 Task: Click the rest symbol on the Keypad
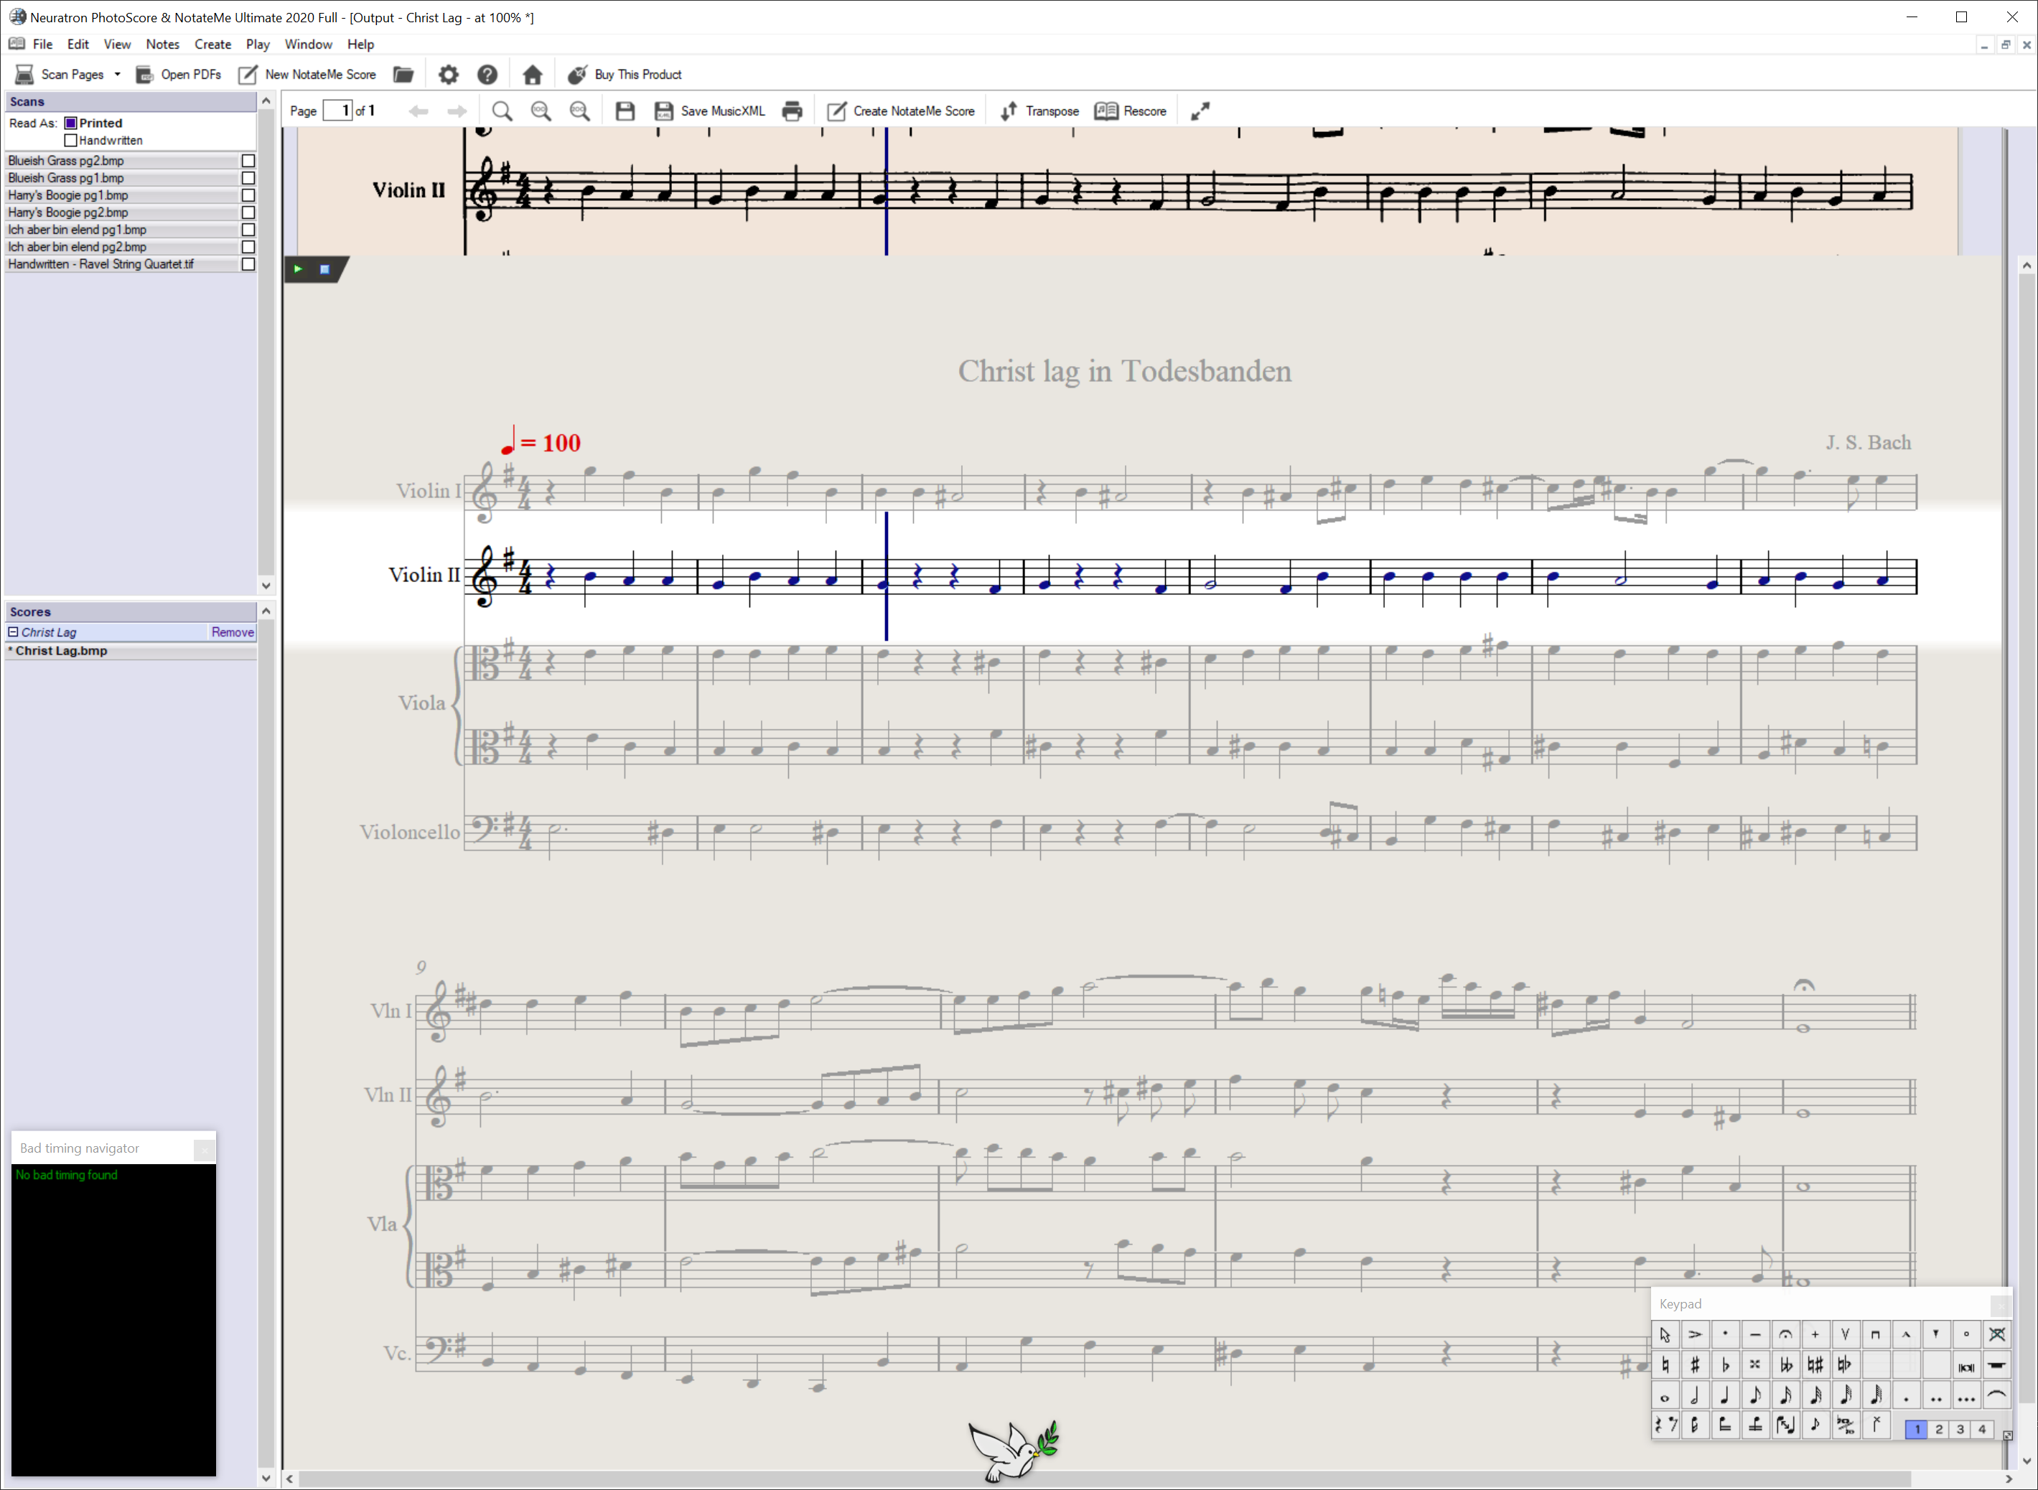[1665, 1426]
